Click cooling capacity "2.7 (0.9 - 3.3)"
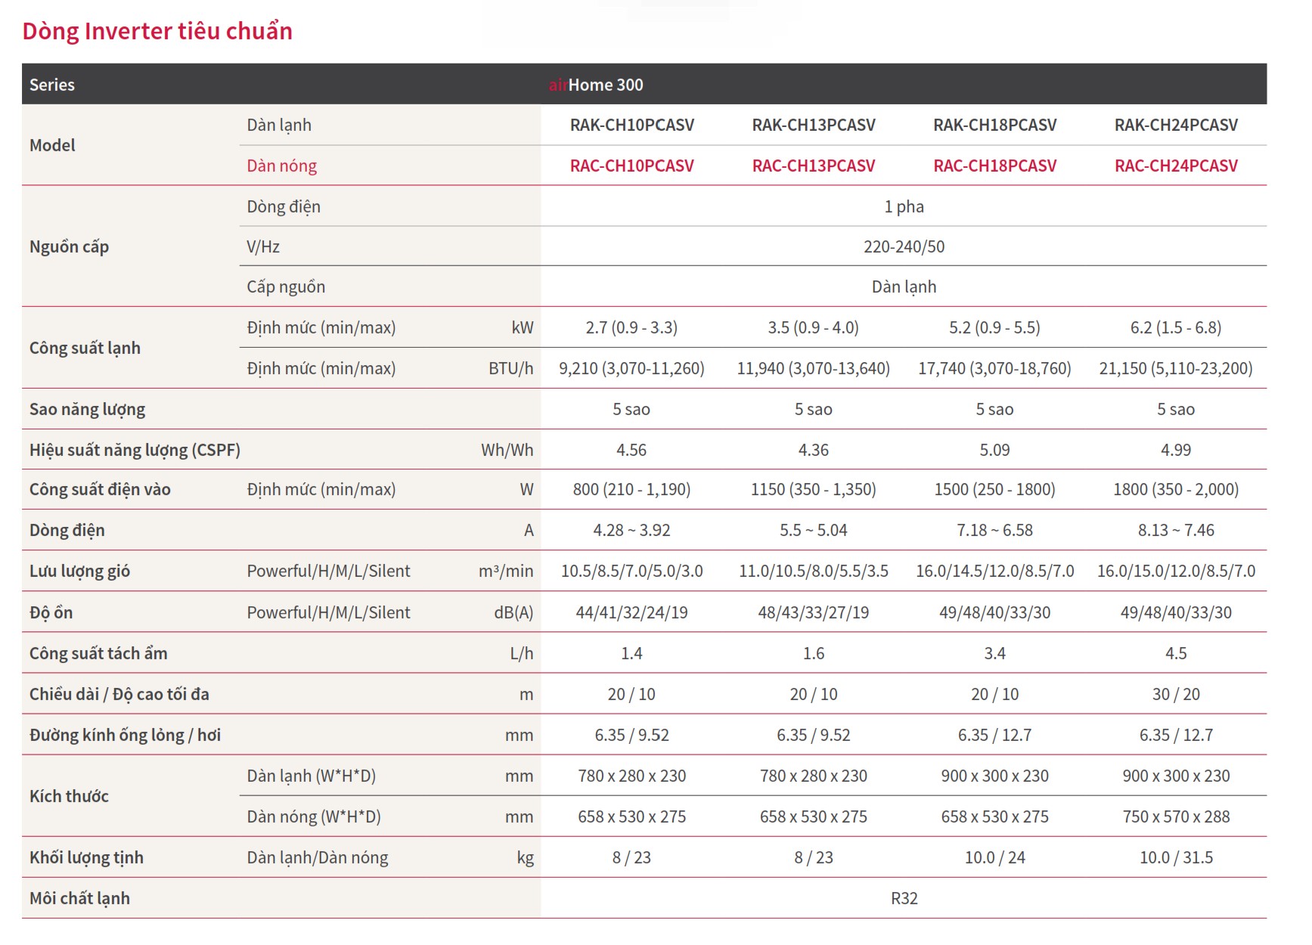This screenshot has height=945, width=1312. point(632,327)
